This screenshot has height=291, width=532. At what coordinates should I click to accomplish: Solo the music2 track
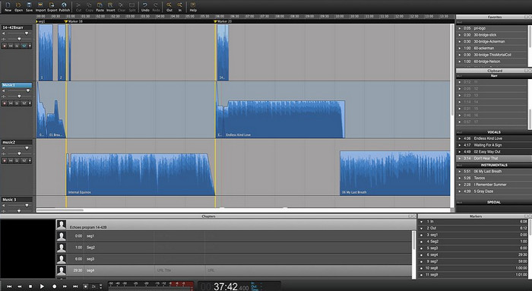17,160
